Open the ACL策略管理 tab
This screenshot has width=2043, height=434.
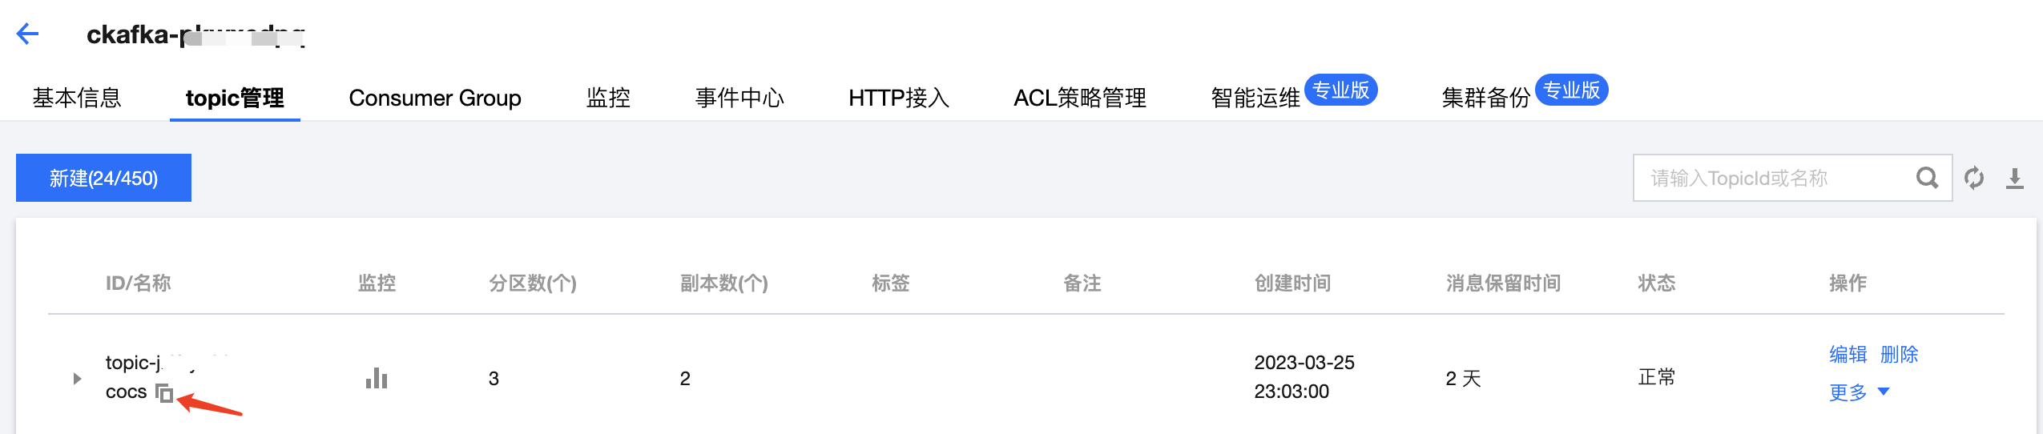click(x=1080, y=98)
